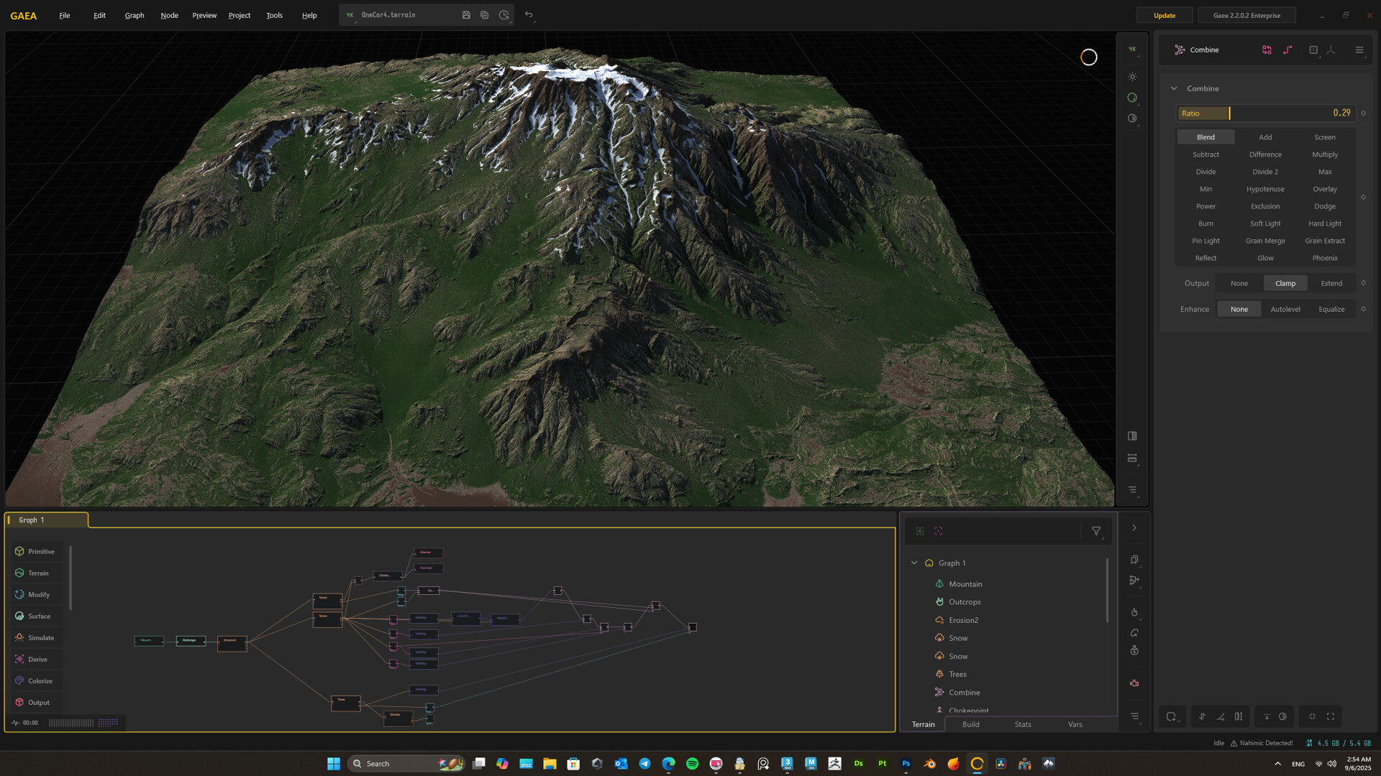Open the Node menu

click(x=169, y=15)
